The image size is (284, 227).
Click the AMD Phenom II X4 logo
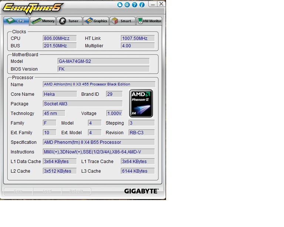click(141, 104)
